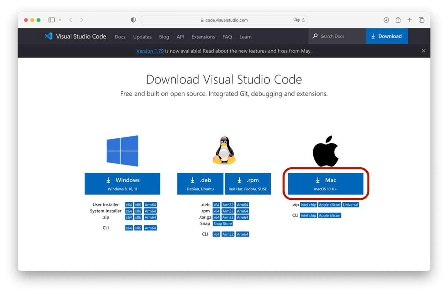Select Linux .tar.gz Arm32
Viewport: 448px width, 295px height.
coord(228,217)
